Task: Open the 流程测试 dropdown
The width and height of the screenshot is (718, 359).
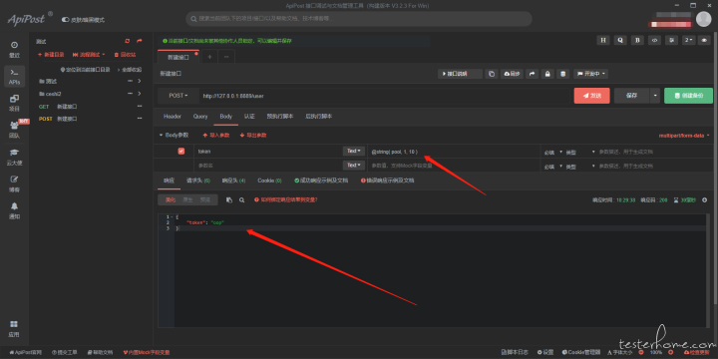Action: pyautogui.click(x=89, y=55)
